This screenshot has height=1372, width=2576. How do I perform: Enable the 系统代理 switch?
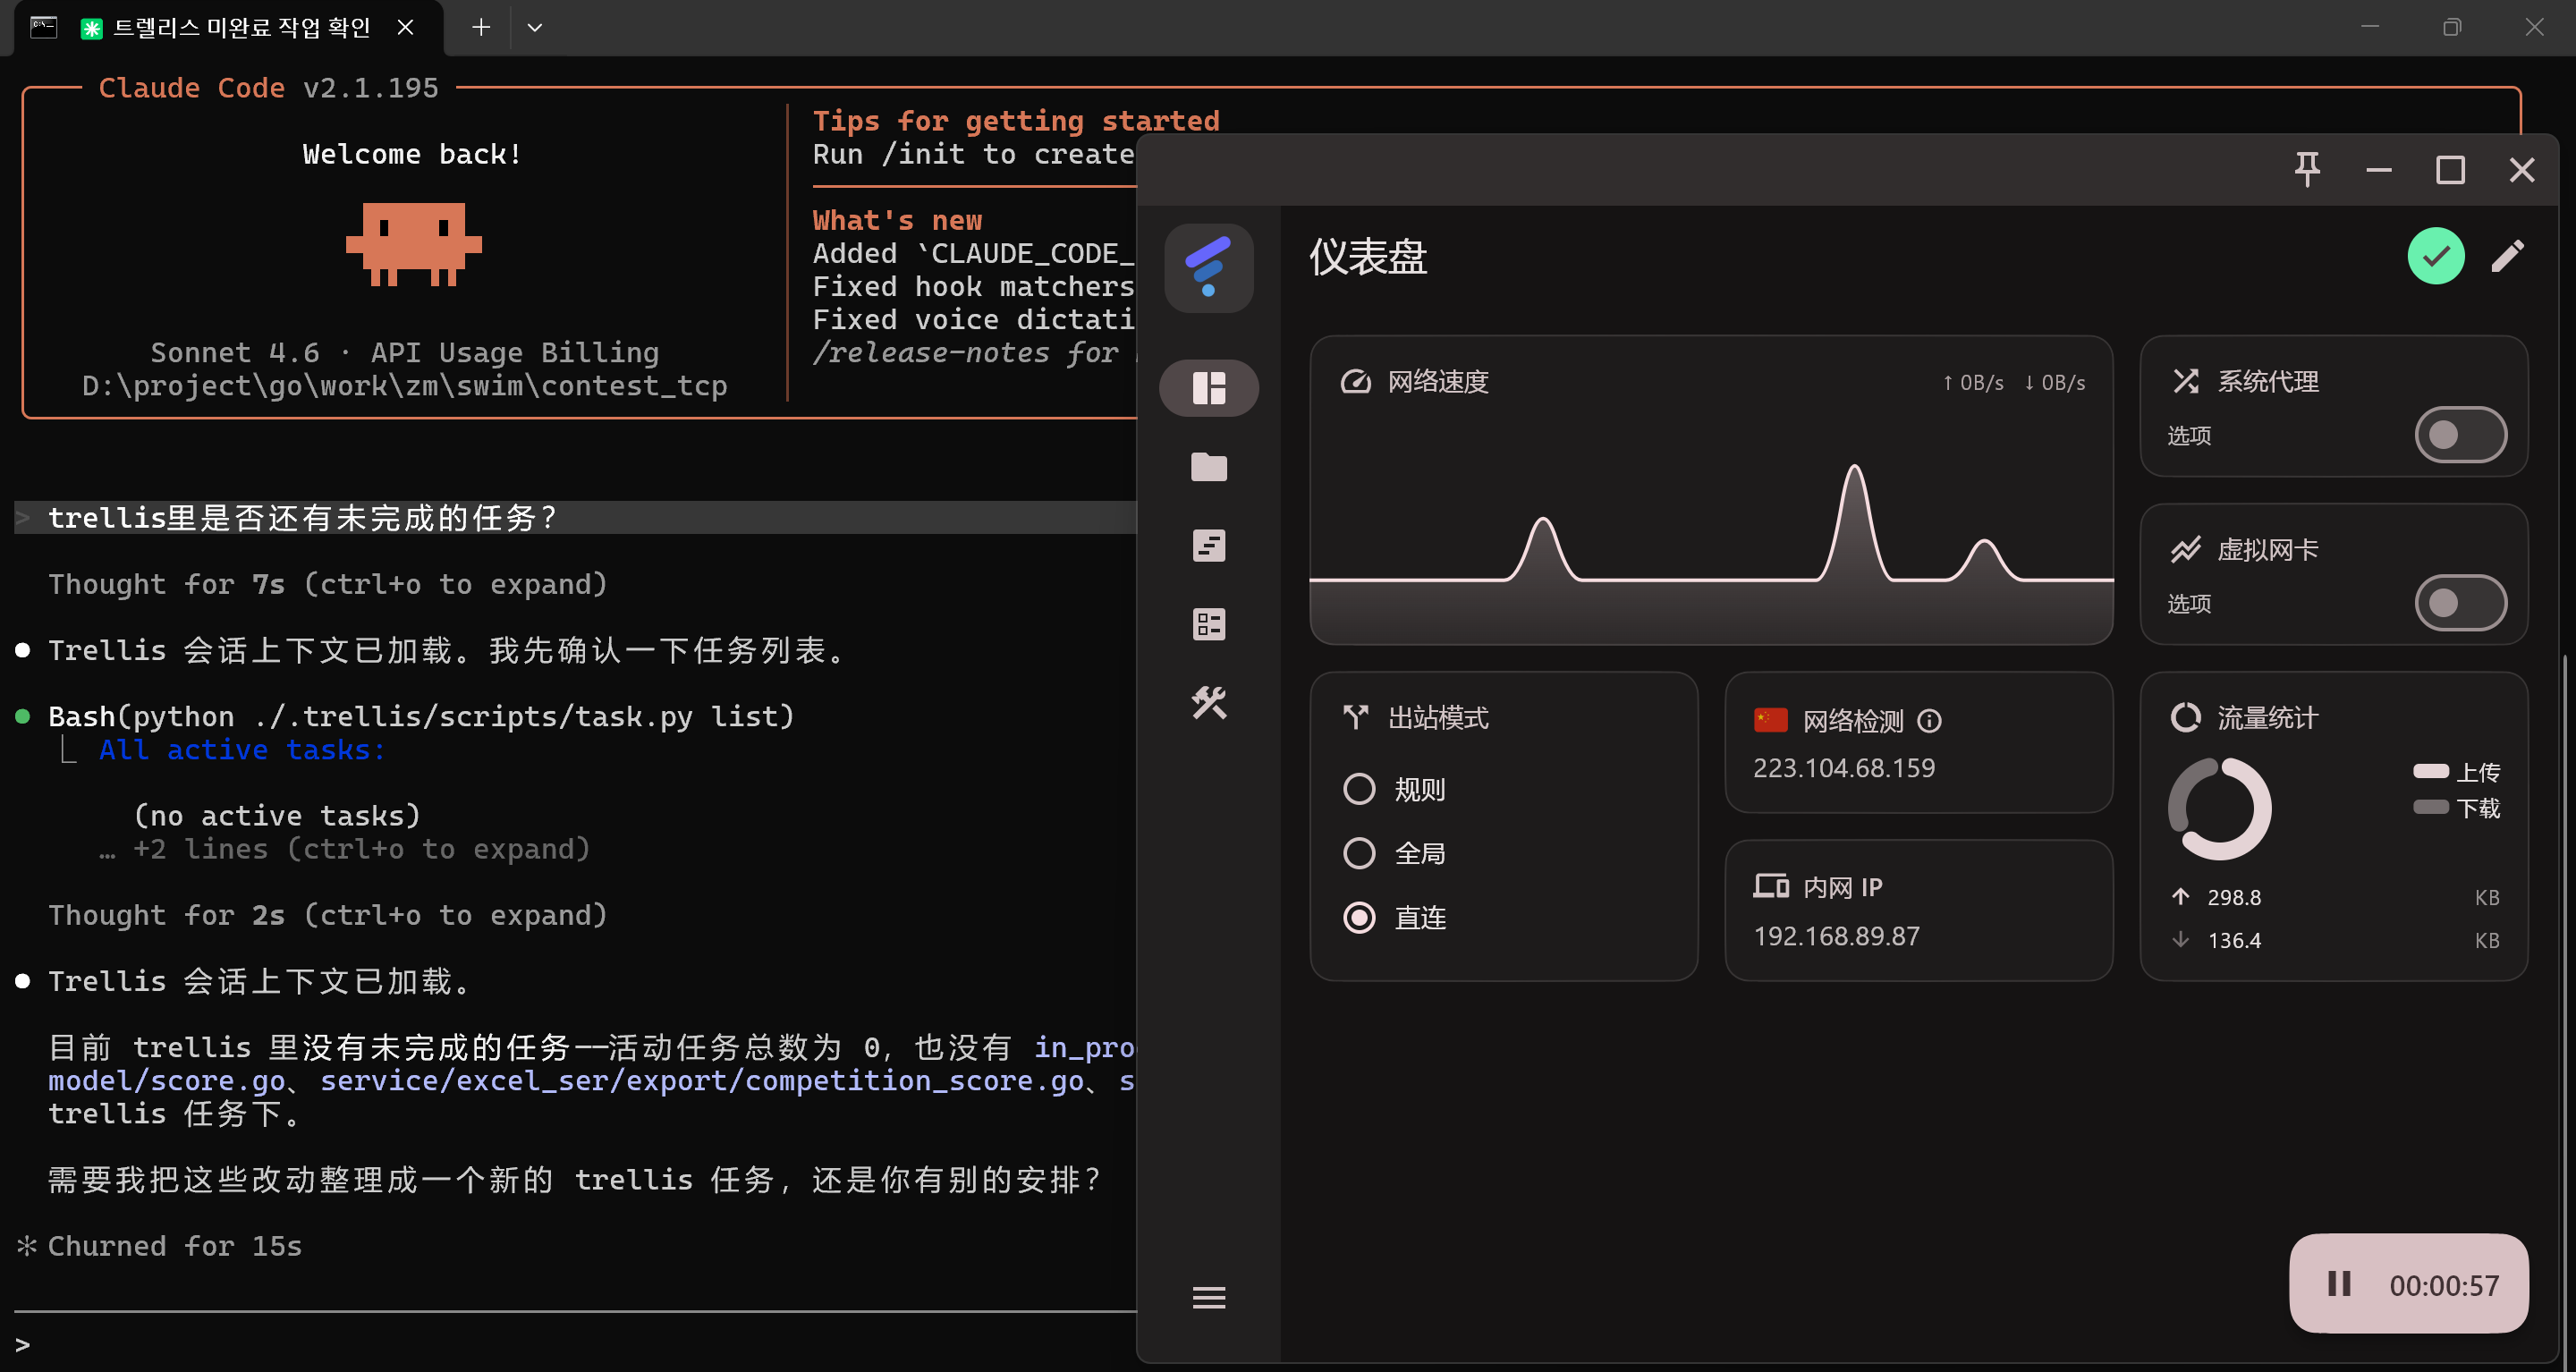pos(2459,434)
